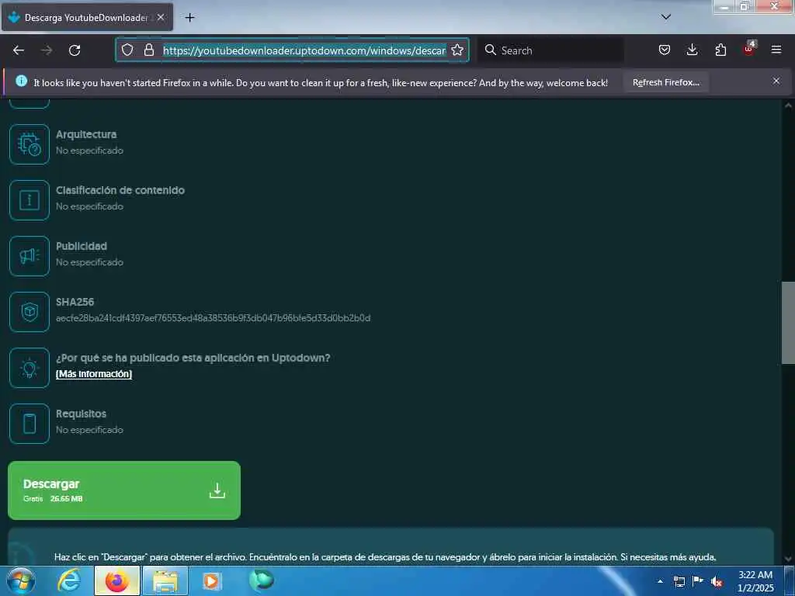795x596 pixels.
Task: Select the Descarga YoutubeDownloader tab
Action: click(87, 18)
